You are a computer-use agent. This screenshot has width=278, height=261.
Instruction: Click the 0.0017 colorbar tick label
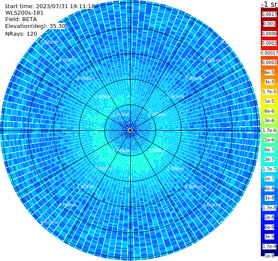tap(269, 14)
